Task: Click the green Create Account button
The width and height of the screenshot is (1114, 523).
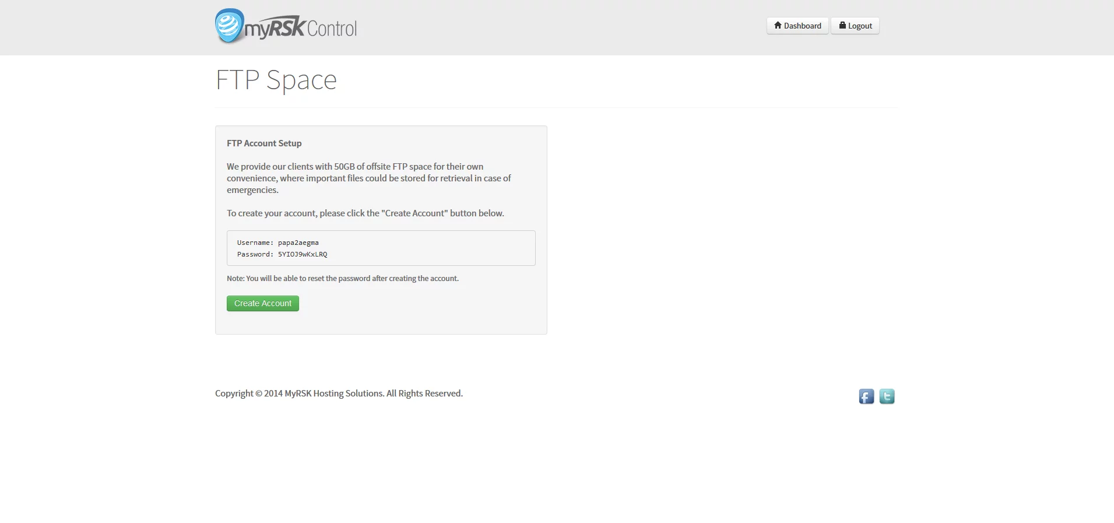Action: [x=263, y=303]
